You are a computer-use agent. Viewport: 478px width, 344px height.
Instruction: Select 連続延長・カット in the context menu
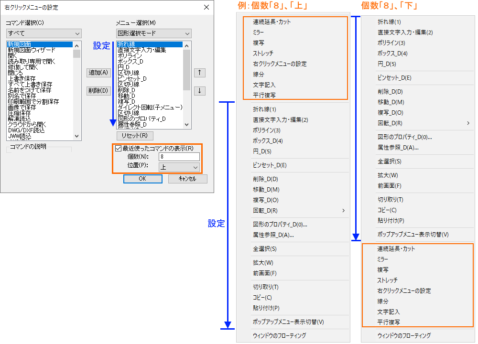click(x=272, y=21)
